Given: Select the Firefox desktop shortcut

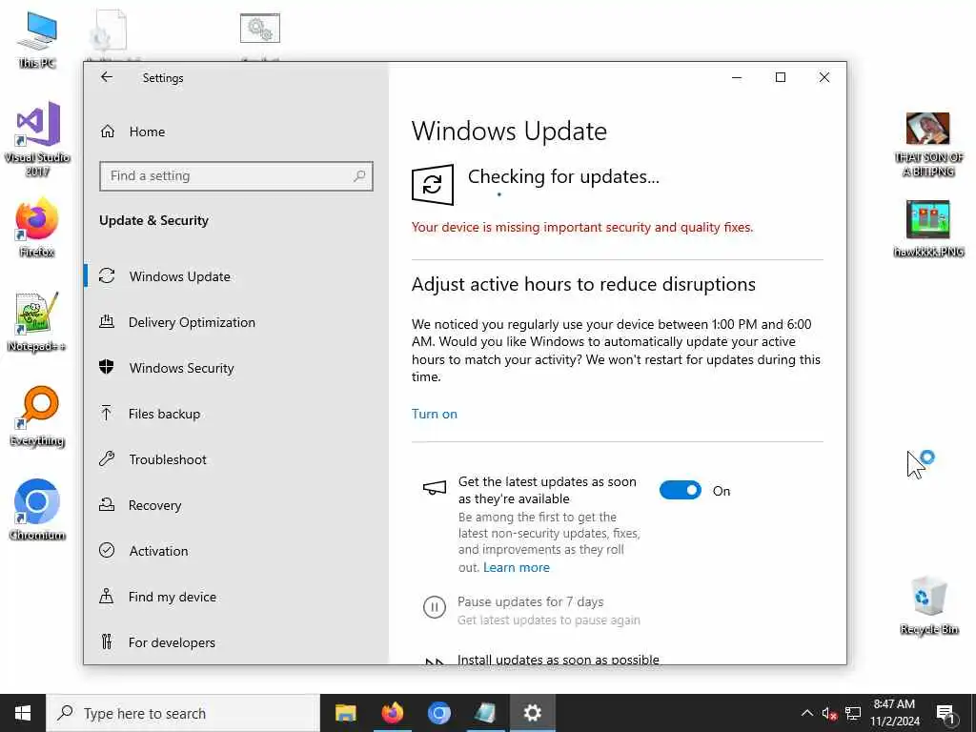Looking at the screenshot, I should pyautogui.click(x=37, y=226).
